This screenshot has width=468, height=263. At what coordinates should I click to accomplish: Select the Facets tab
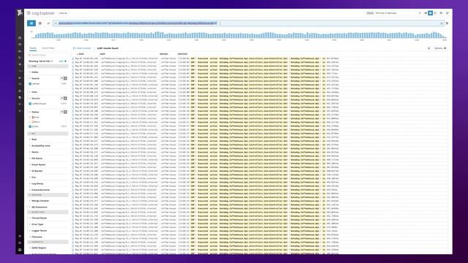(33, 48)
